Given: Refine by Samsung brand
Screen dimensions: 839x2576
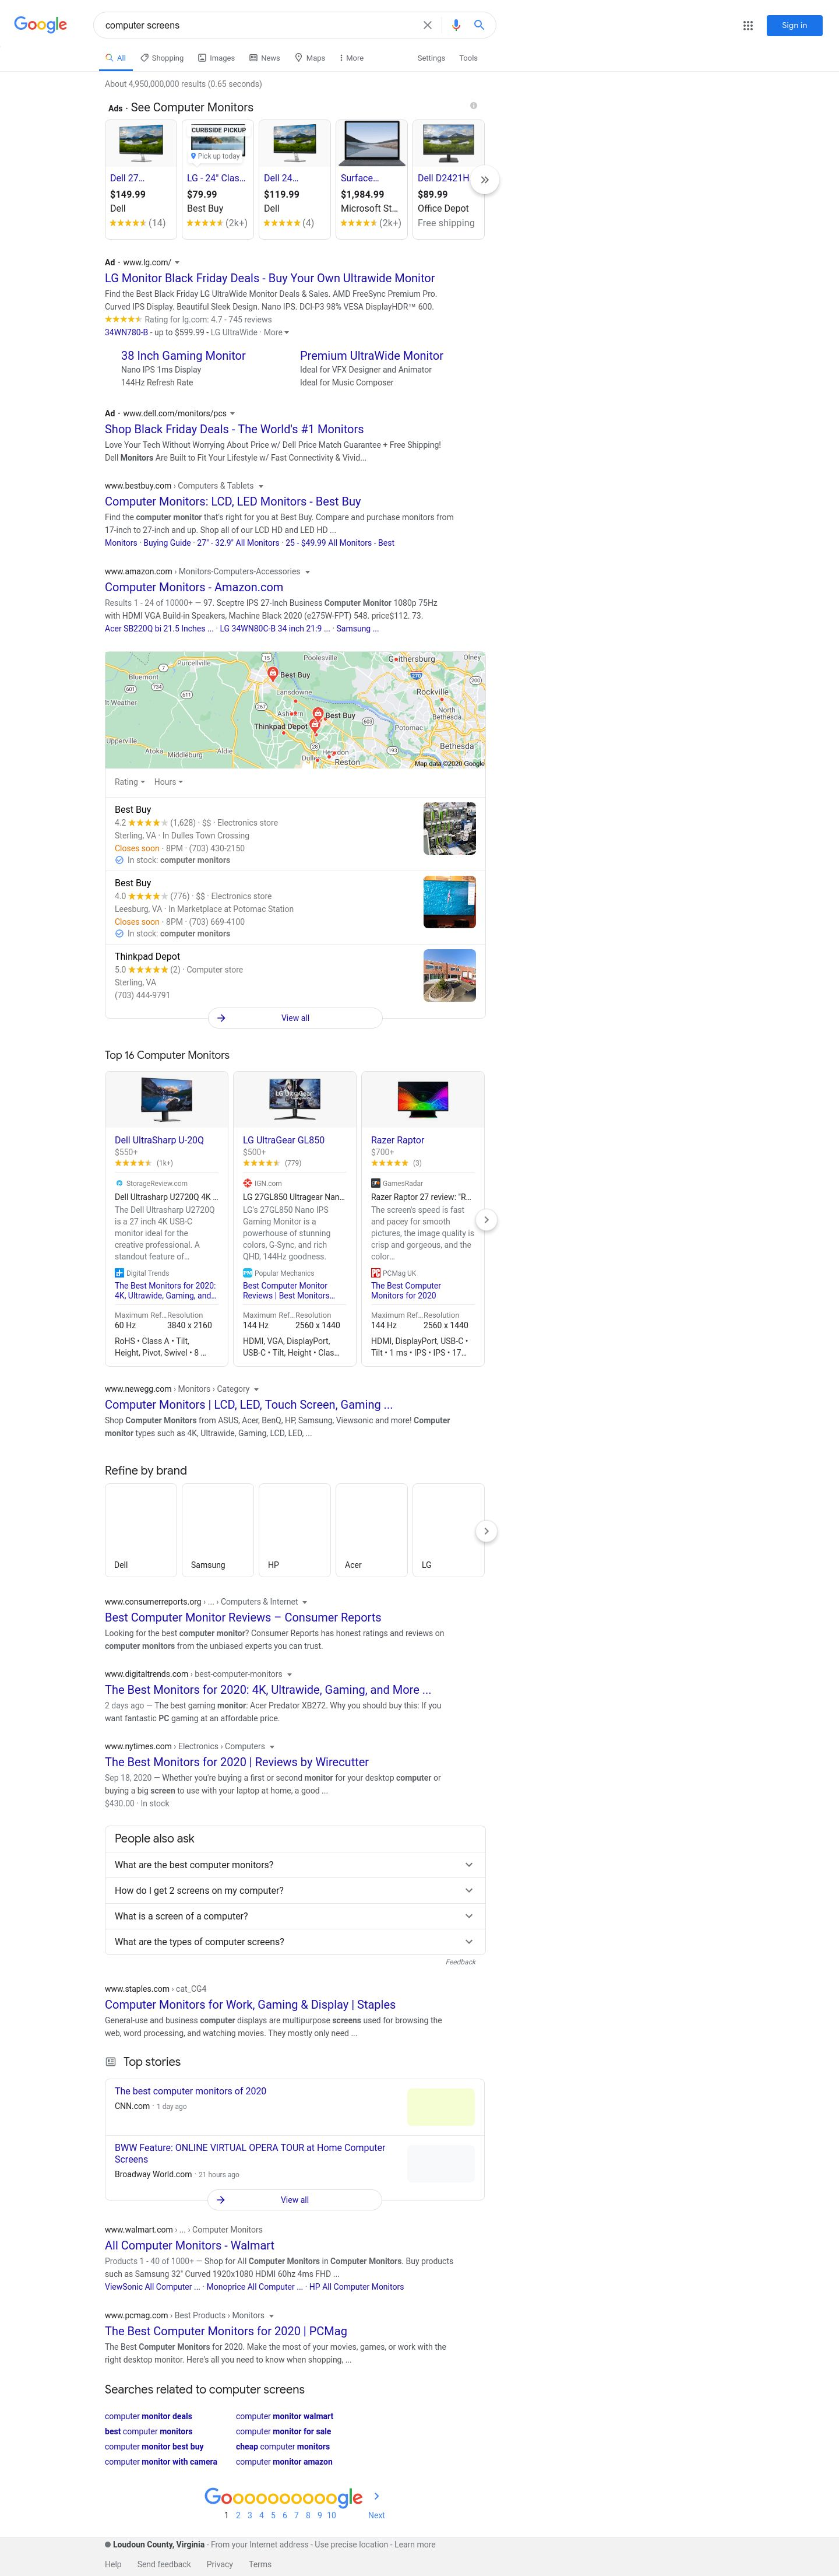Looking at the screenshot, I should [x=218, y=1530].
